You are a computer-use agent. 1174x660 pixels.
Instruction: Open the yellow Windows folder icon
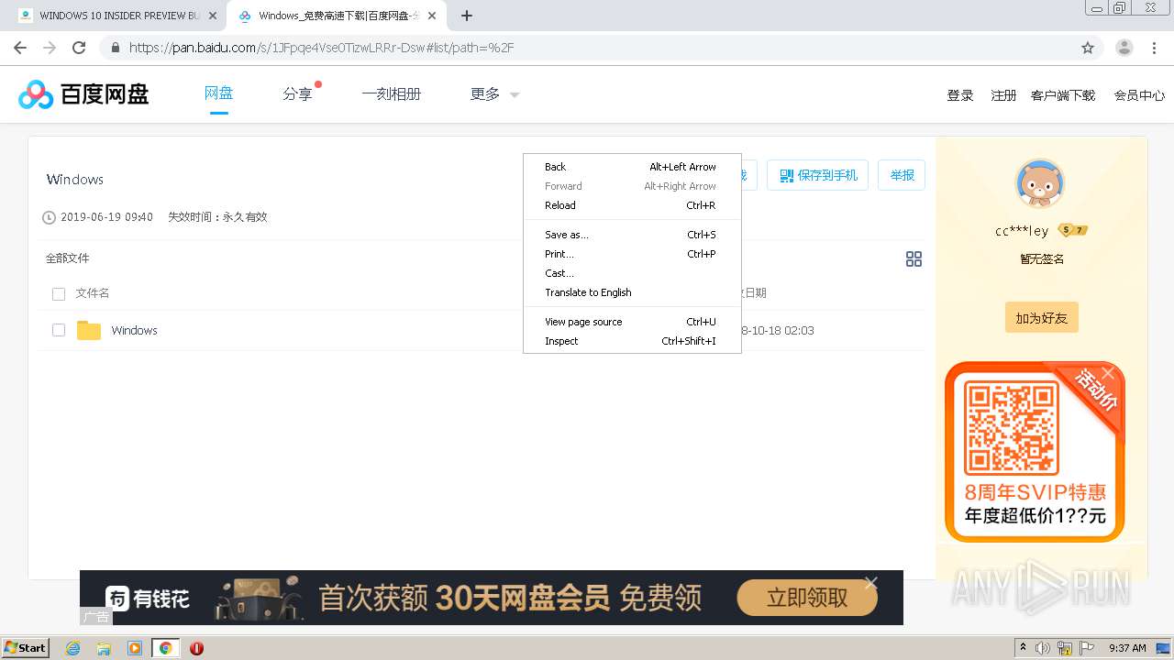pos(89,330)
